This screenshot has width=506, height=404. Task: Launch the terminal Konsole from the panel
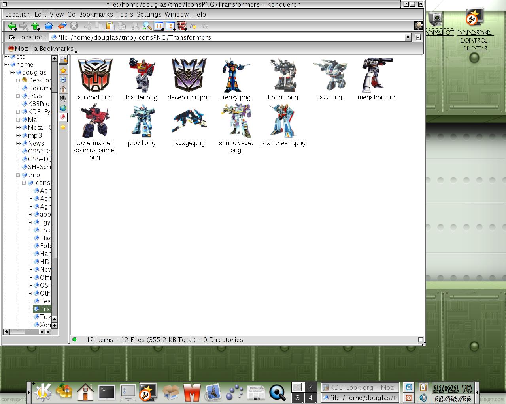pos(107,393)
